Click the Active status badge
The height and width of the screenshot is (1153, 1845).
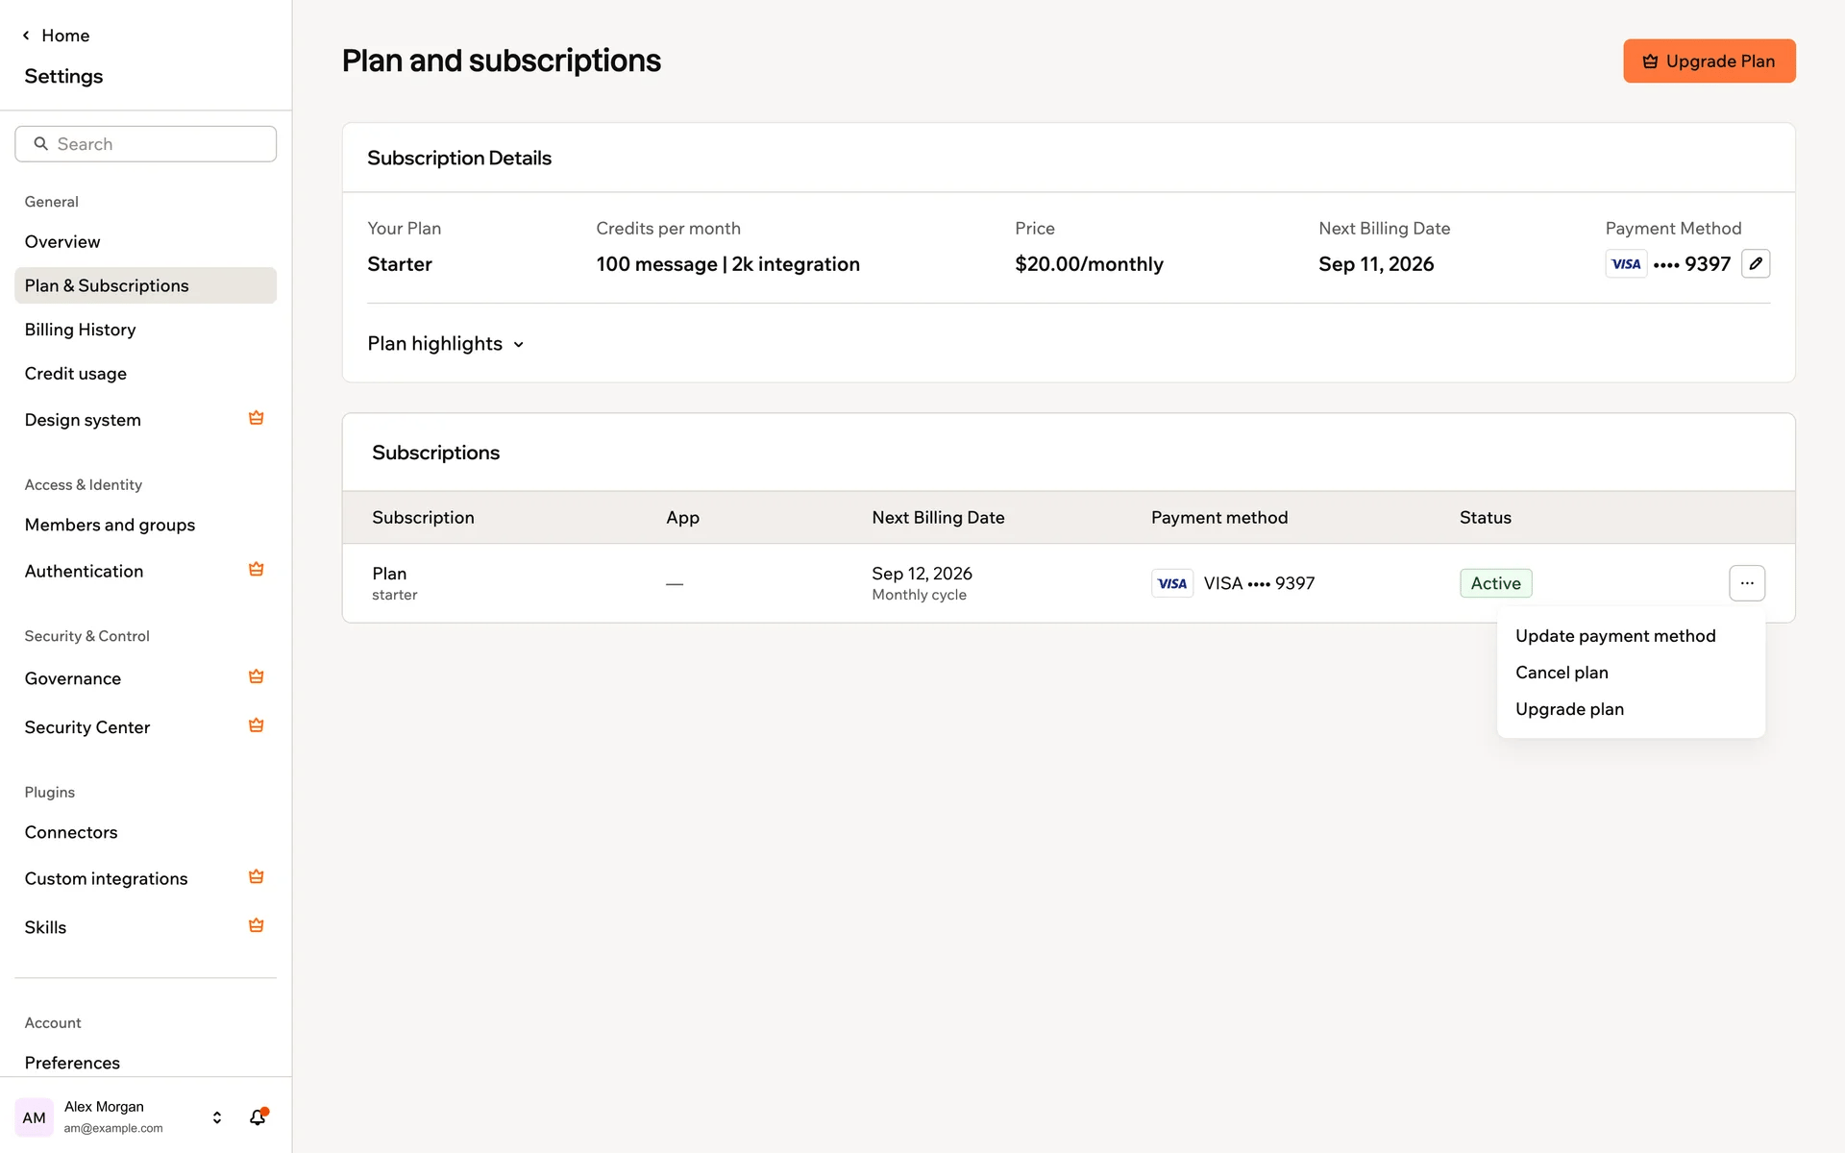pyautogui.click(x=1495, y=583)
